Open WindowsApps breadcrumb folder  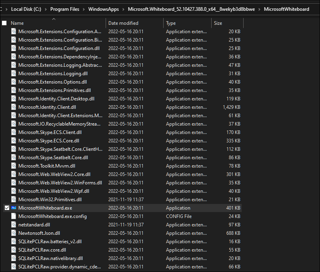pos(104,9)
